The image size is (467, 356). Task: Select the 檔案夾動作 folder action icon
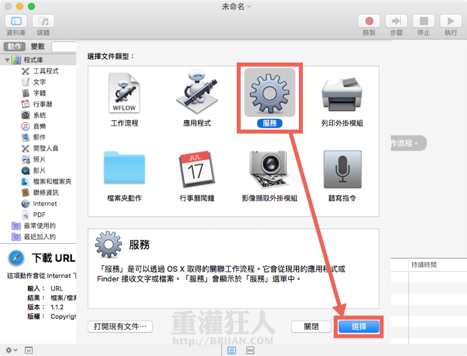124,168
